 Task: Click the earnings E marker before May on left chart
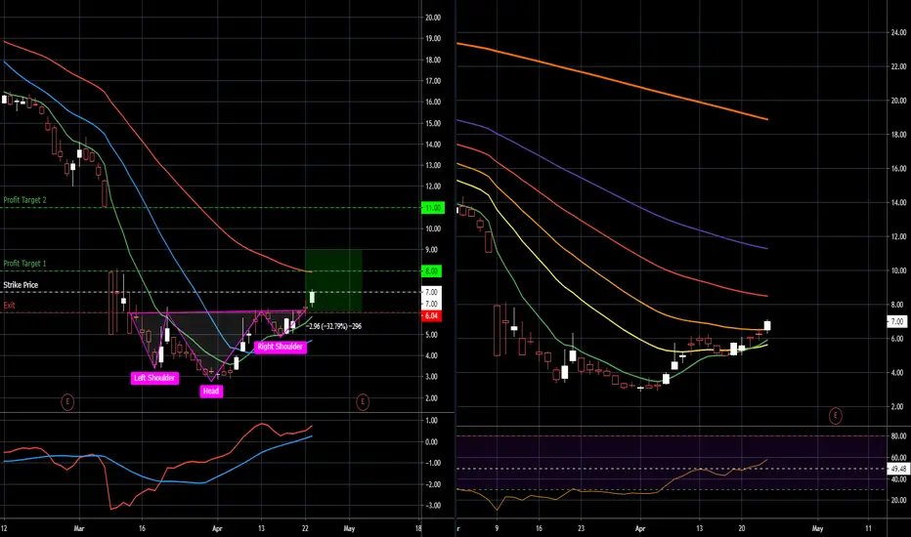pos(363,401)
